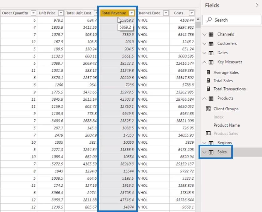Click the Product Sales calculated column icon
Viewport: 262px width, 212px height.
[x=208, y=133]
